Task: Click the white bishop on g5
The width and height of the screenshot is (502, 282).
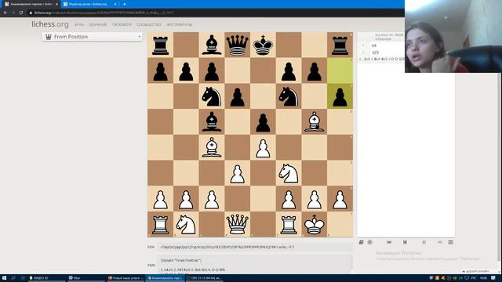Action: click(x=314, y=122)
